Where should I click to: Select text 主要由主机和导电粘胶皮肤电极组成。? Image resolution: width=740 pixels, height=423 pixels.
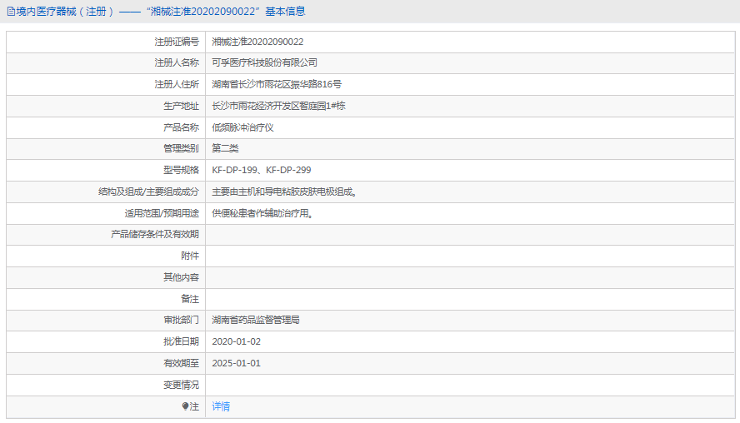284,192
